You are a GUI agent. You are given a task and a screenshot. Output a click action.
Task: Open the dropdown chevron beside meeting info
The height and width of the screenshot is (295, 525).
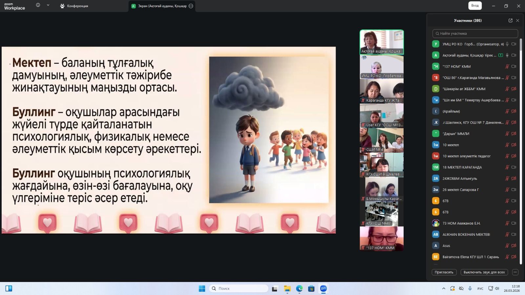click(48, 5)
